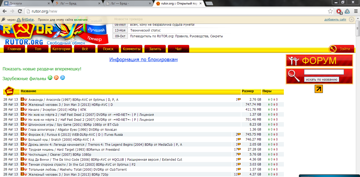The image size is (360, 177).
Task: Open the friGate extension icon in the toolbar
Action: 347,11
